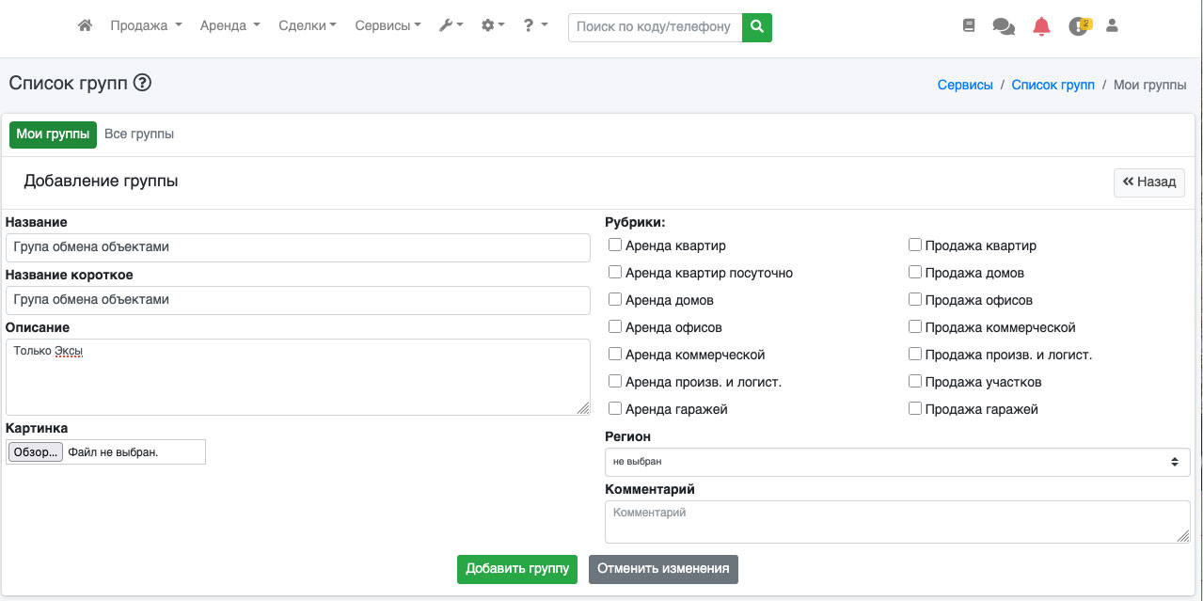Viewport: 1203px width, 601px height.
Task: Open the Продажа dropdown menu
Action: [x=146, y=26]
